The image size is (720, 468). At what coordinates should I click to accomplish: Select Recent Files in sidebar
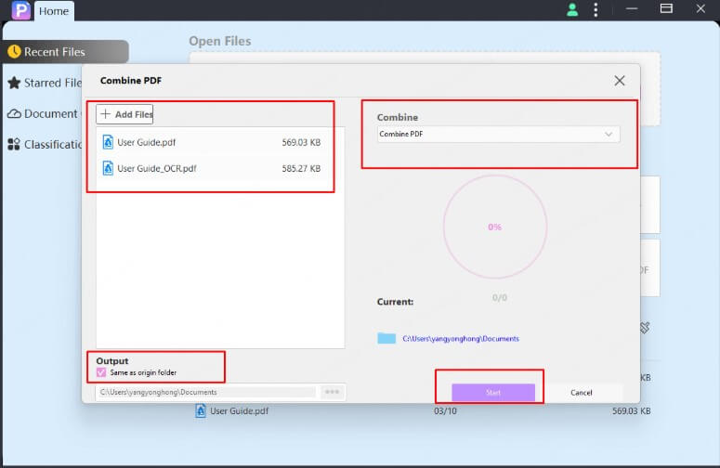click(x=65, y=52)
